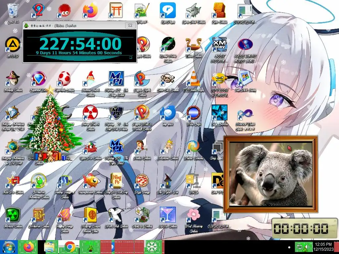Open Firefox from the taskbar
339x254 pixels.
coord(28,247)
